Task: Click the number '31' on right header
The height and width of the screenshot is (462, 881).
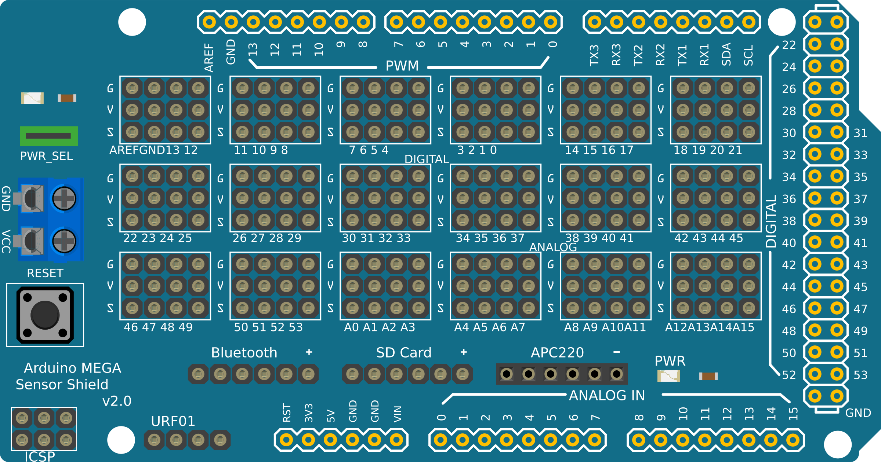Action: pos(860,133)
